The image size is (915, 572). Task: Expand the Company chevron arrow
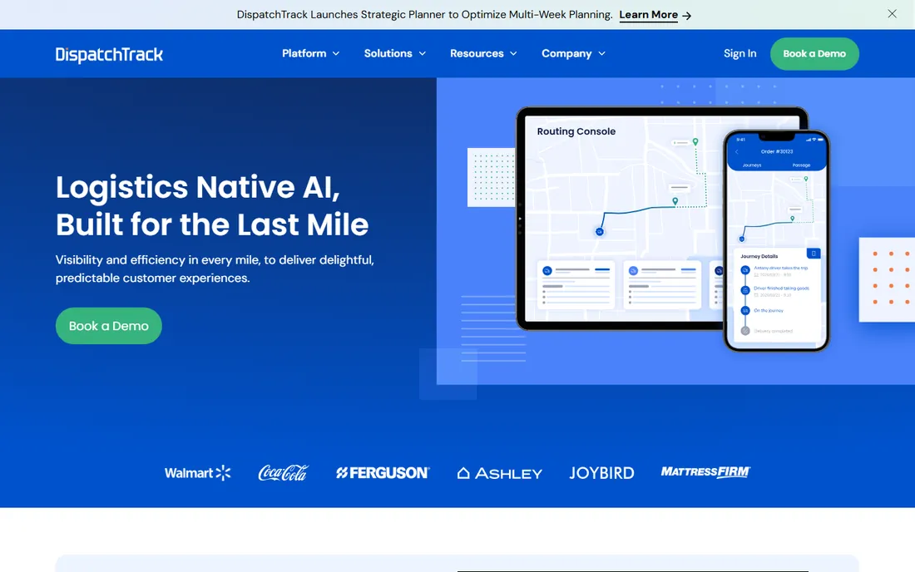[x=602, y=54]
